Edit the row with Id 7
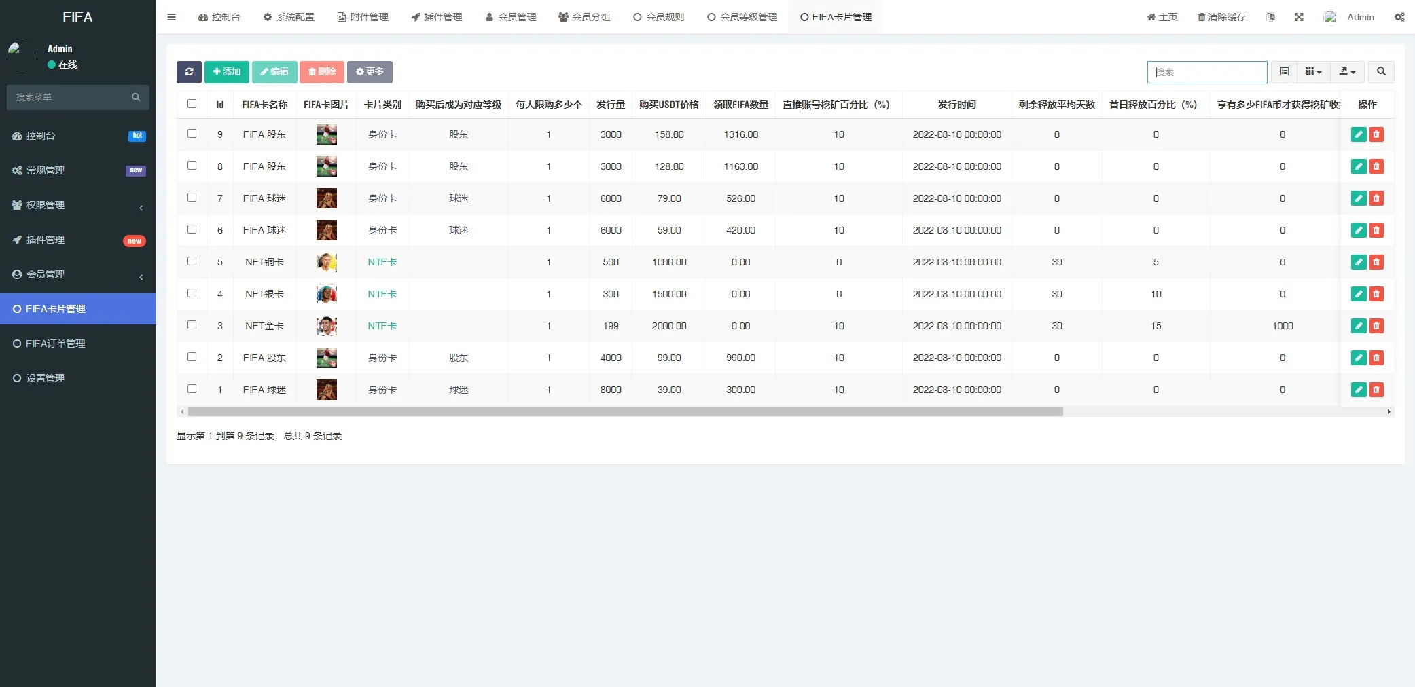1415x687 pixels. (x=1359, y=198)
